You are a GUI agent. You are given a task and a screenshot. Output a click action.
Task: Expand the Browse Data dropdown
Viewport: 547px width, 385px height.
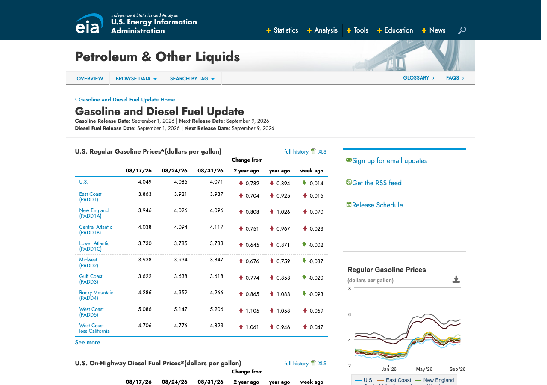(x=136, y=79)
